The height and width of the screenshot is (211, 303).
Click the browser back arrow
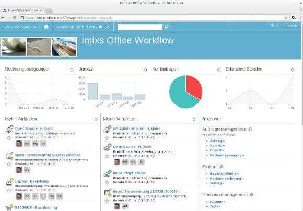[2, 18]
